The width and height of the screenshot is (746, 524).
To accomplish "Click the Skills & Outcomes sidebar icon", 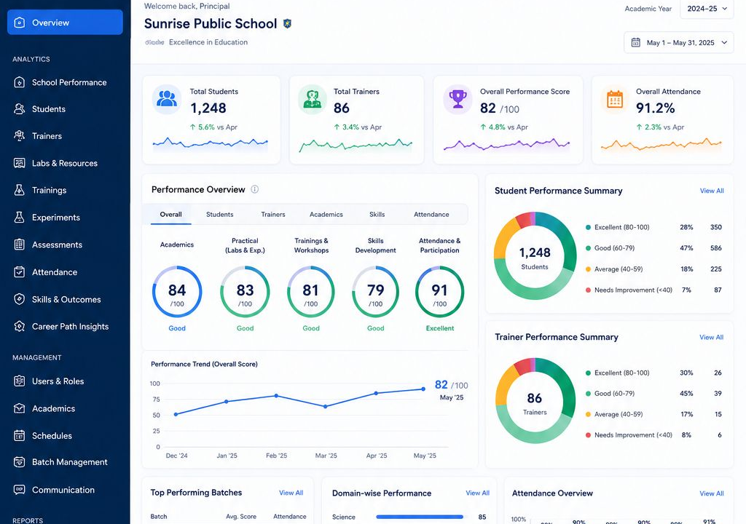I will [x=20, y=299].
